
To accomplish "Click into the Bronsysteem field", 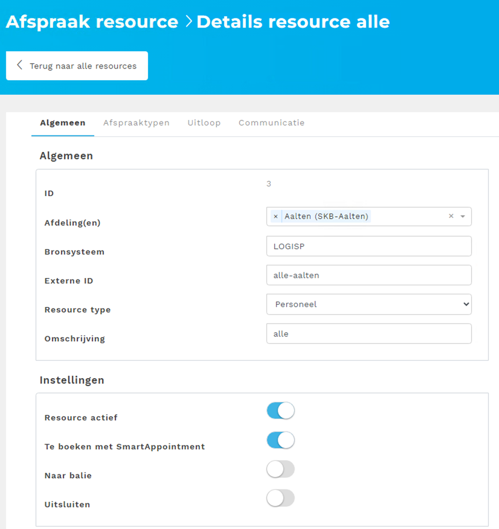I will click(369, 246).
